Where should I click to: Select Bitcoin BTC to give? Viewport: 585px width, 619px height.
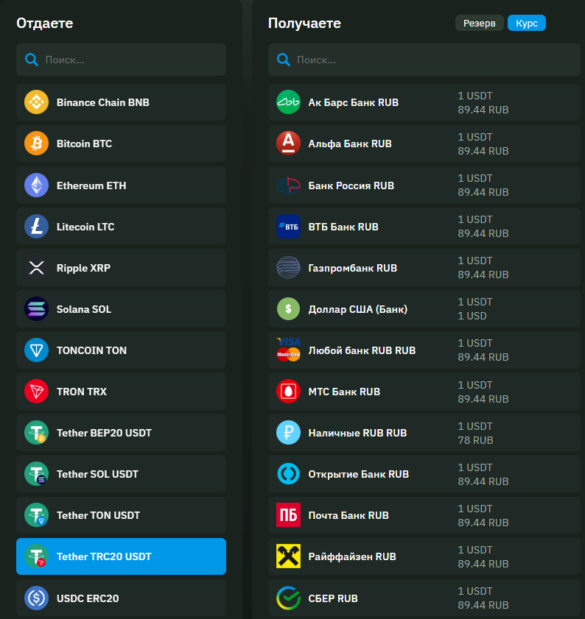point(121,144)
